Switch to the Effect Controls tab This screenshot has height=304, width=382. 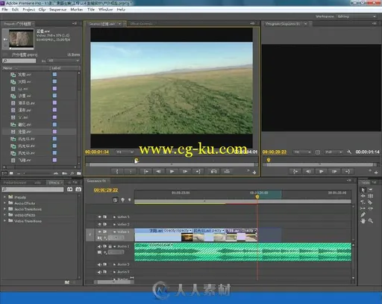(x=141, y=24)
